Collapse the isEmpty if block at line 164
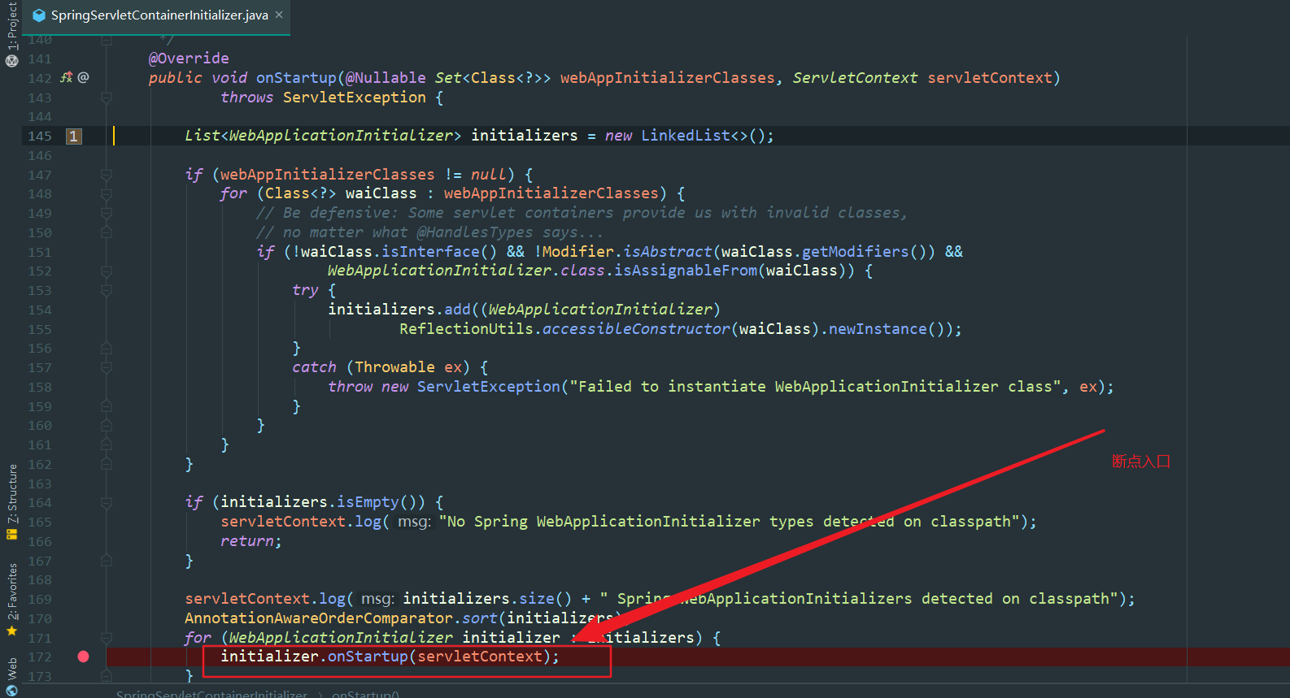The image size is (1290, 698). click(106, 503)
